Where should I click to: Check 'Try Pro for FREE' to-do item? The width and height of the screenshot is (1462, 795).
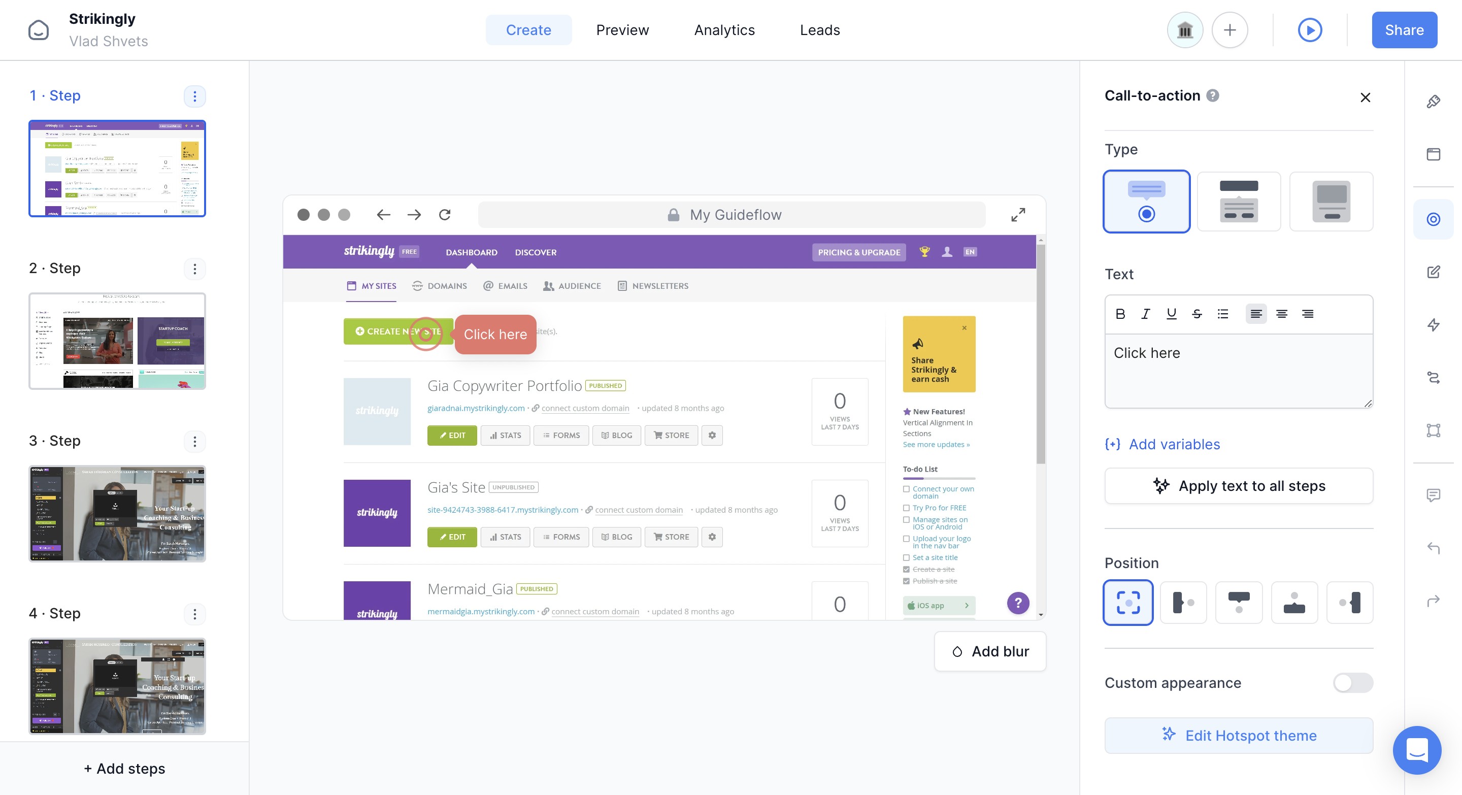906,508
